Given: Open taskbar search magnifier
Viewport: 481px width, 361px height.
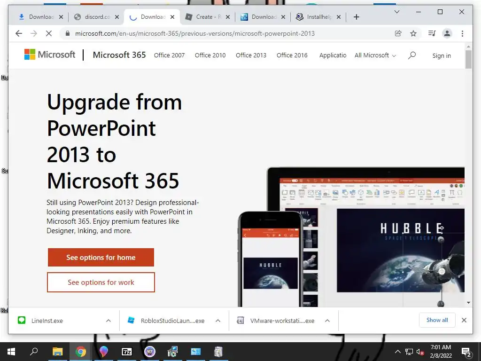Looking at the screenshot, I should pos(34,352).
